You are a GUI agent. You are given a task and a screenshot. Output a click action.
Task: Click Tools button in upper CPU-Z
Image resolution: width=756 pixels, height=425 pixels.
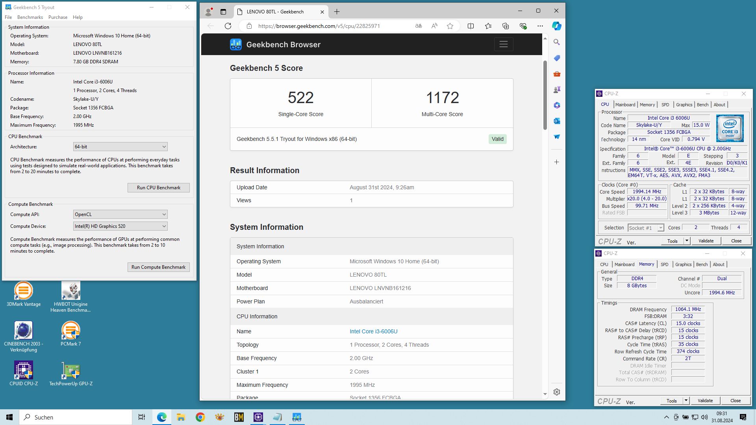pos(672,241)
